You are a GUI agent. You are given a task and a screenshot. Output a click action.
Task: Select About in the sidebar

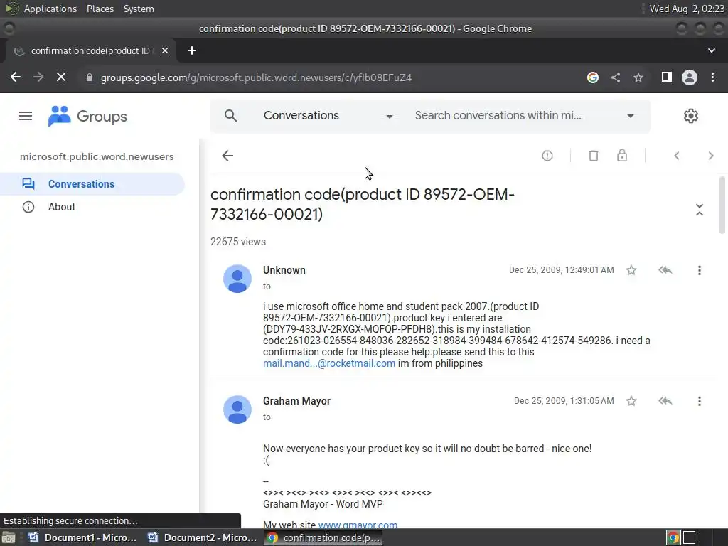[x=92, y=207]
